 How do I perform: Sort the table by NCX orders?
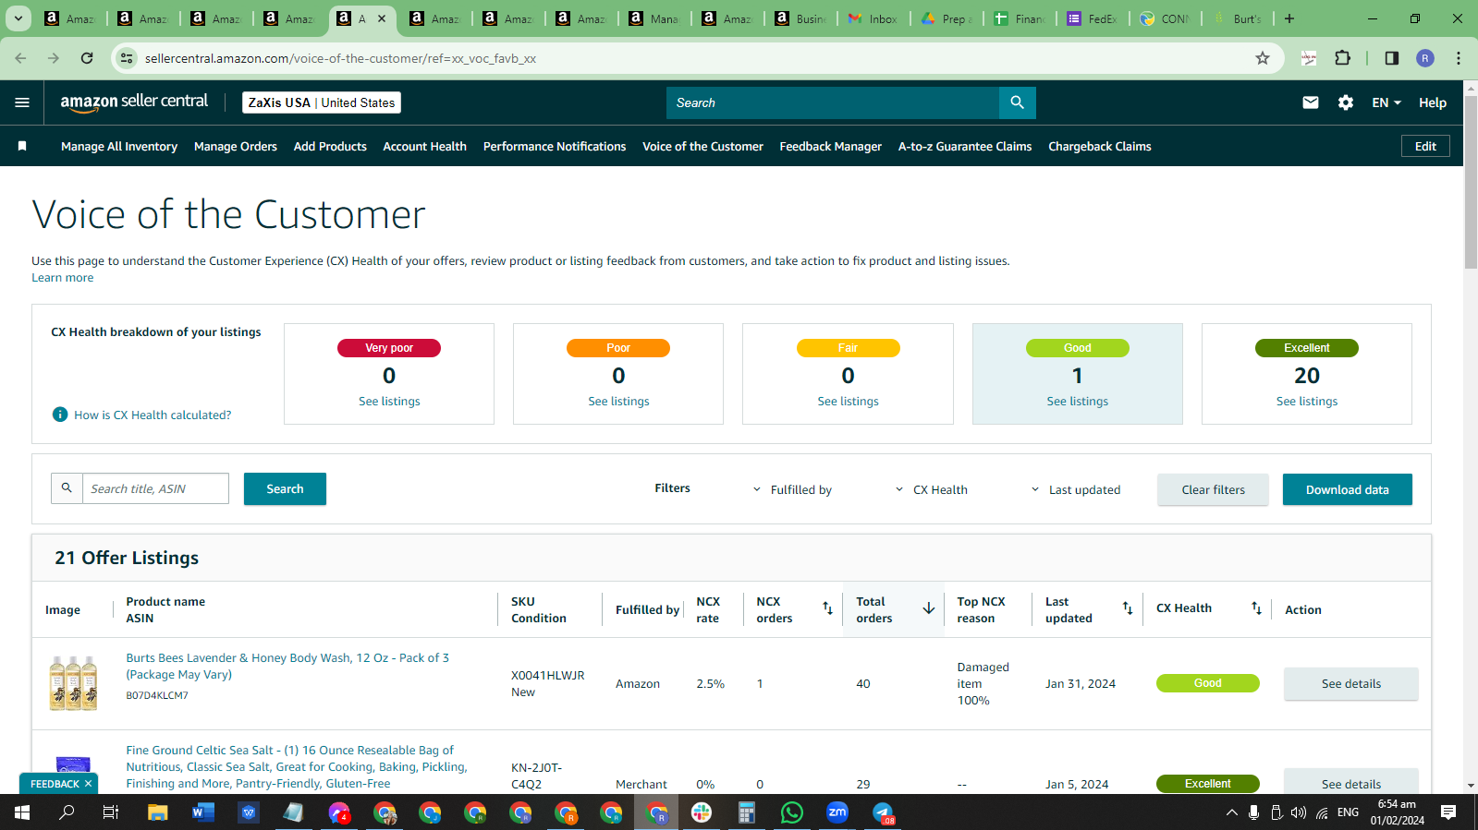(x=828, y=607)
